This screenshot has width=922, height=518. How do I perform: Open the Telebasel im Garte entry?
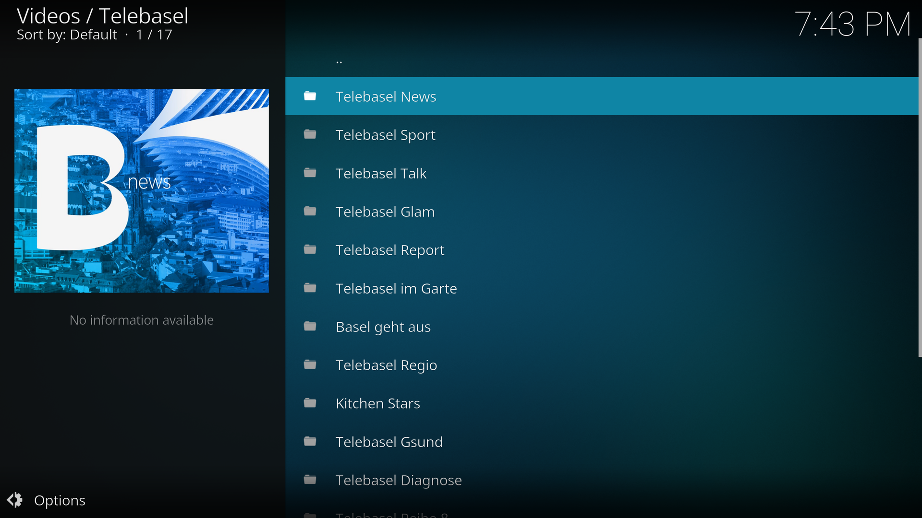pos(396,288)
